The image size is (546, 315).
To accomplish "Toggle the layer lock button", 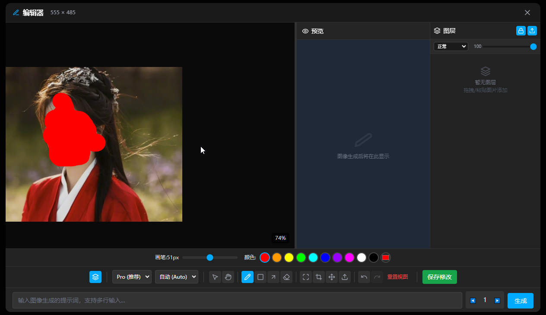I will coord(521,31).
